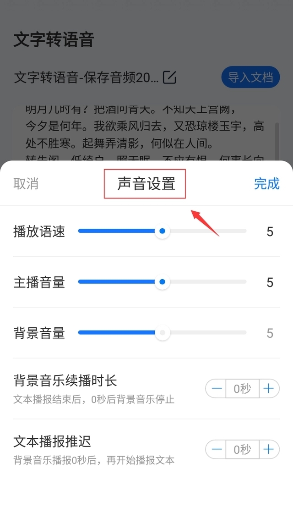Increase background music continuation duration with plus

[269, 388]
